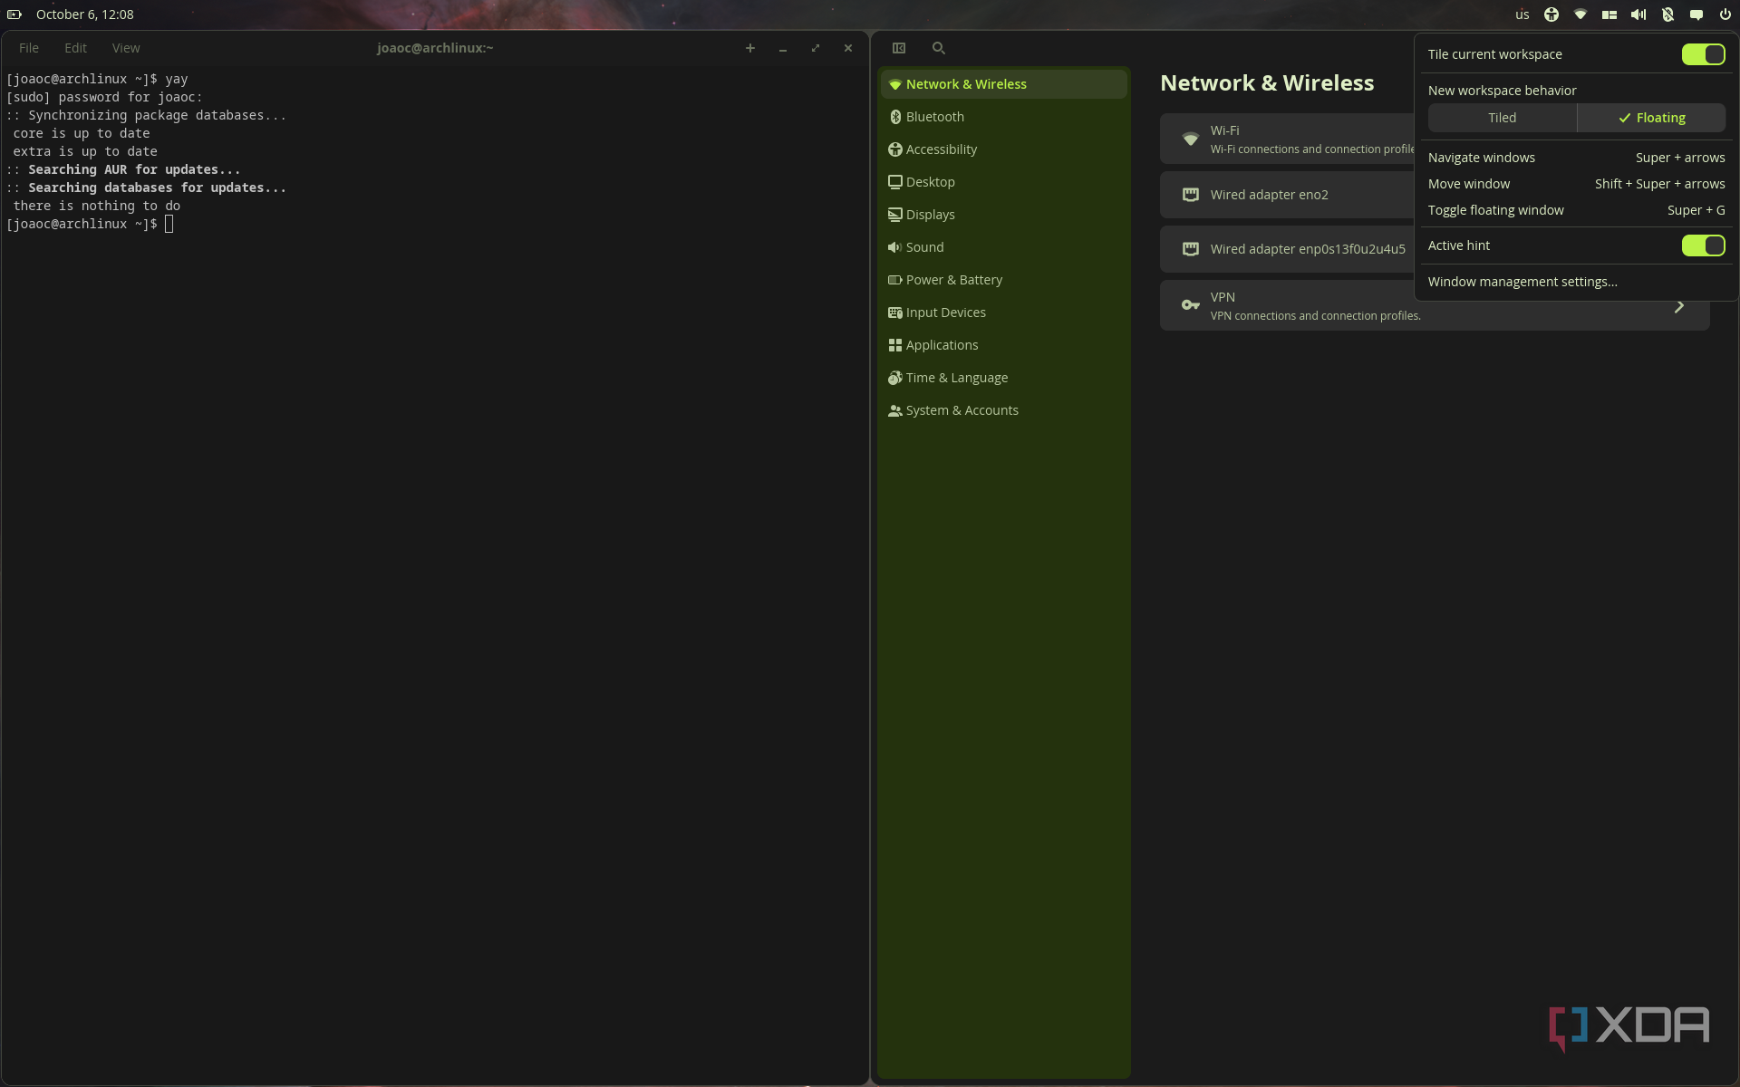This screenshot has width=1740, height=1087.
Task: Select Network & Wireless in sidebar
Action: point(1003,84)
